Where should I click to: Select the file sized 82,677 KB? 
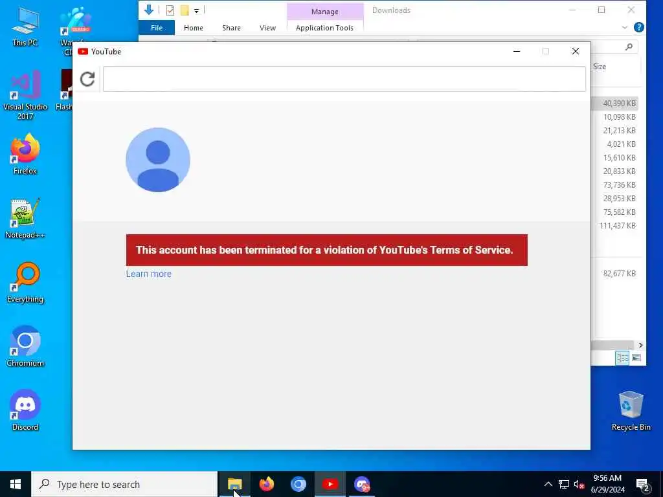619,274
